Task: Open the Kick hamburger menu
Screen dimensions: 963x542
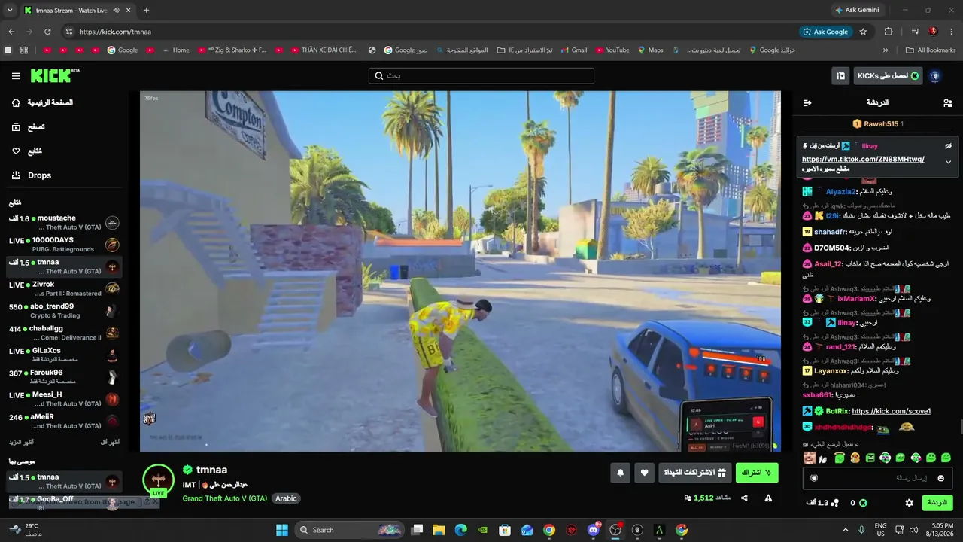Action: click(16, 76)
